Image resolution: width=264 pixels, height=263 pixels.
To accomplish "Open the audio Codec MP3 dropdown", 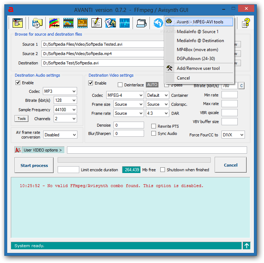I will pos(60,91).
